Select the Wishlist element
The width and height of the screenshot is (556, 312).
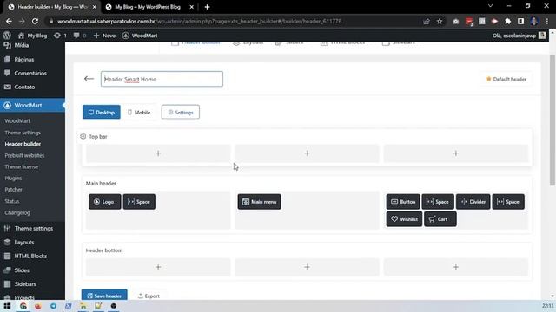pos(404,219)
